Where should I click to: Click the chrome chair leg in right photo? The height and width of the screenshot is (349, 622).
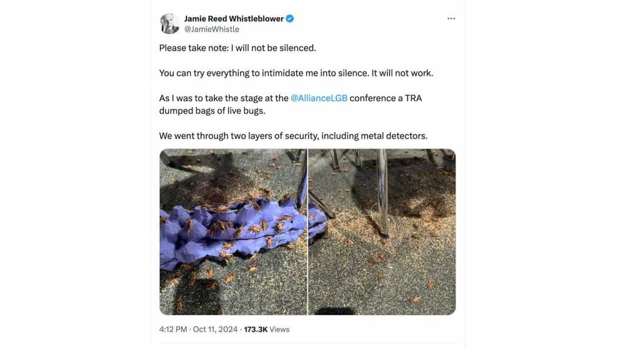[x=383, y=194]
